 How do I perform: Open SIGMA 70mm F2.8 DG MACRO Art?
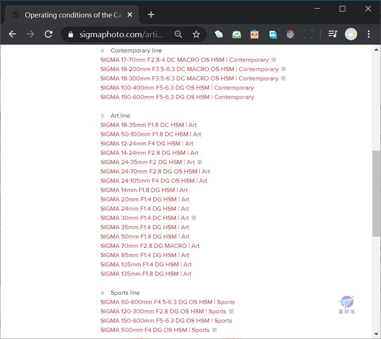[150, 246]
